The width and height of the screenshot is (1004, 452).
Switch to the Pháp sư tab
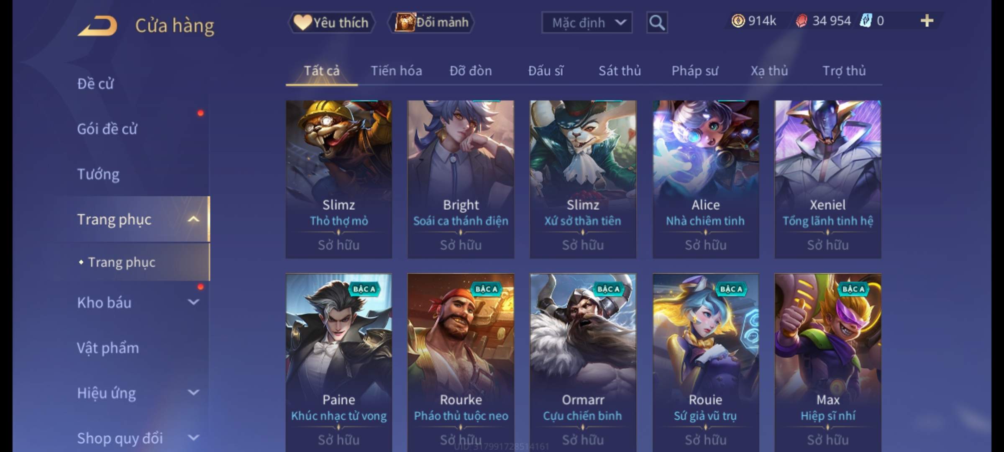(694, 71)
